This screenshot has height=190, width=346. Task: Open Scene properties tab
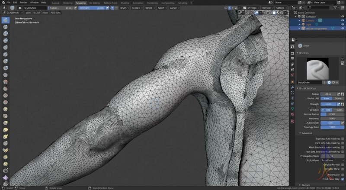tap(292, 69)
